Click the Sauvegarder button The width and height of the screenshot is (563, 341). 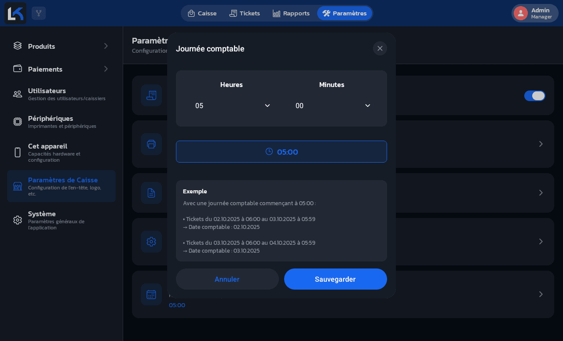tap(336, 279)
